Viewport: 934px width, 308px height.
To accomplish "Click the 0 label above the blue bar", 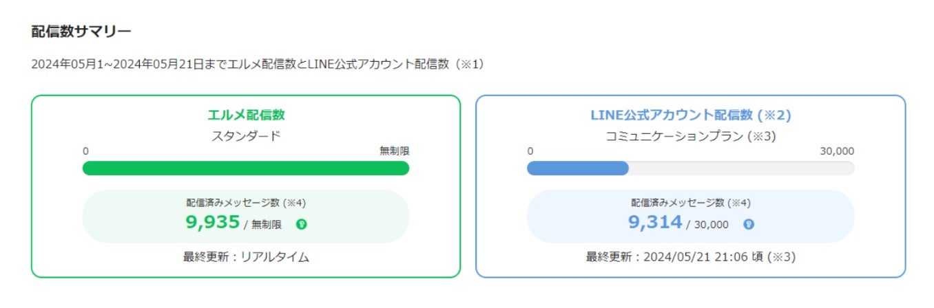I will coord(530,151).
